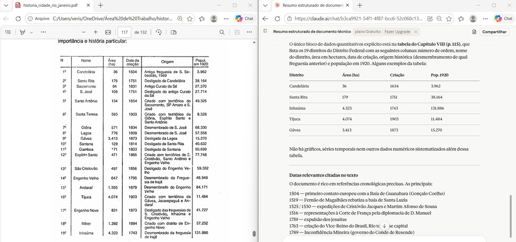
Task: Open profile avatar in Claude browser window
Action: 473,19
